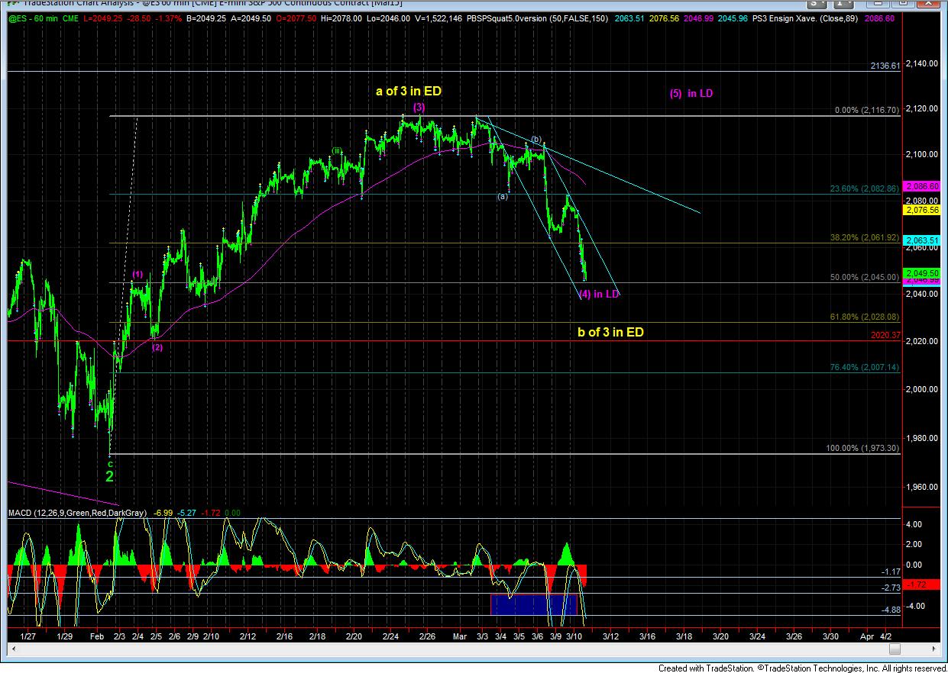Select the 'b of 3 in ED' annotation
Screen dimensions: 948x673
point(610,332)
